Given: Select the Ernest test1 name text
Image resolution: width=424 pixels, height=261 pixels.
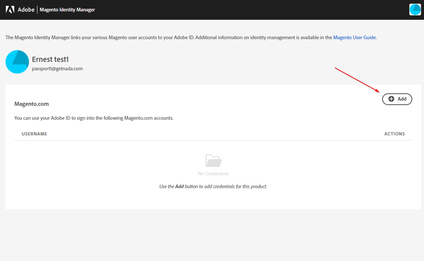Looking at the screenshot, I should coord(50,59).
